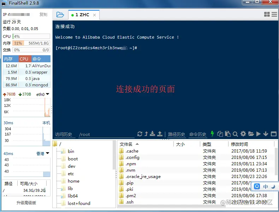279x212 pixels.
Task: Click the green lightning quick command icon
Action: click(x=212, y=133)
